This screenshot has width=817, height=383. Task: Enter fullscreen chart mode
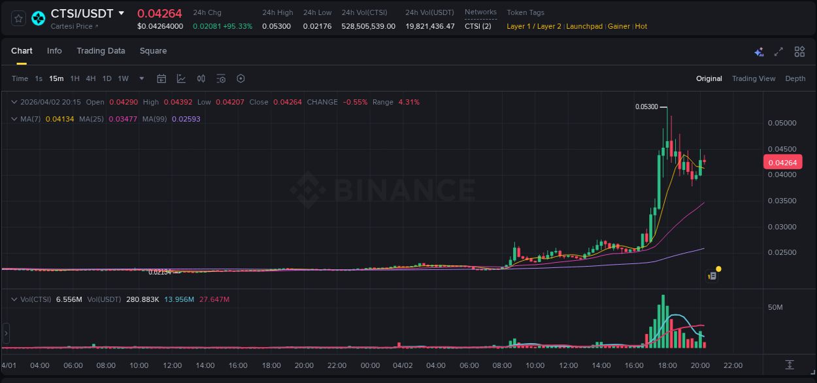778,51
